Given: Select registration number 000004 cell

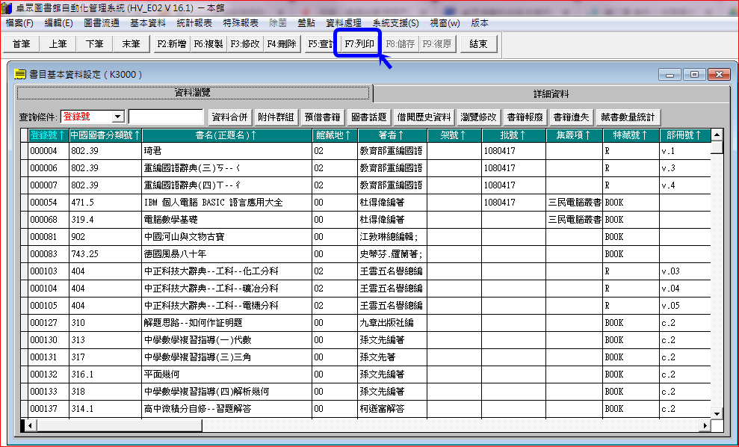Looking at the screenshot, I should pos(49,151).
